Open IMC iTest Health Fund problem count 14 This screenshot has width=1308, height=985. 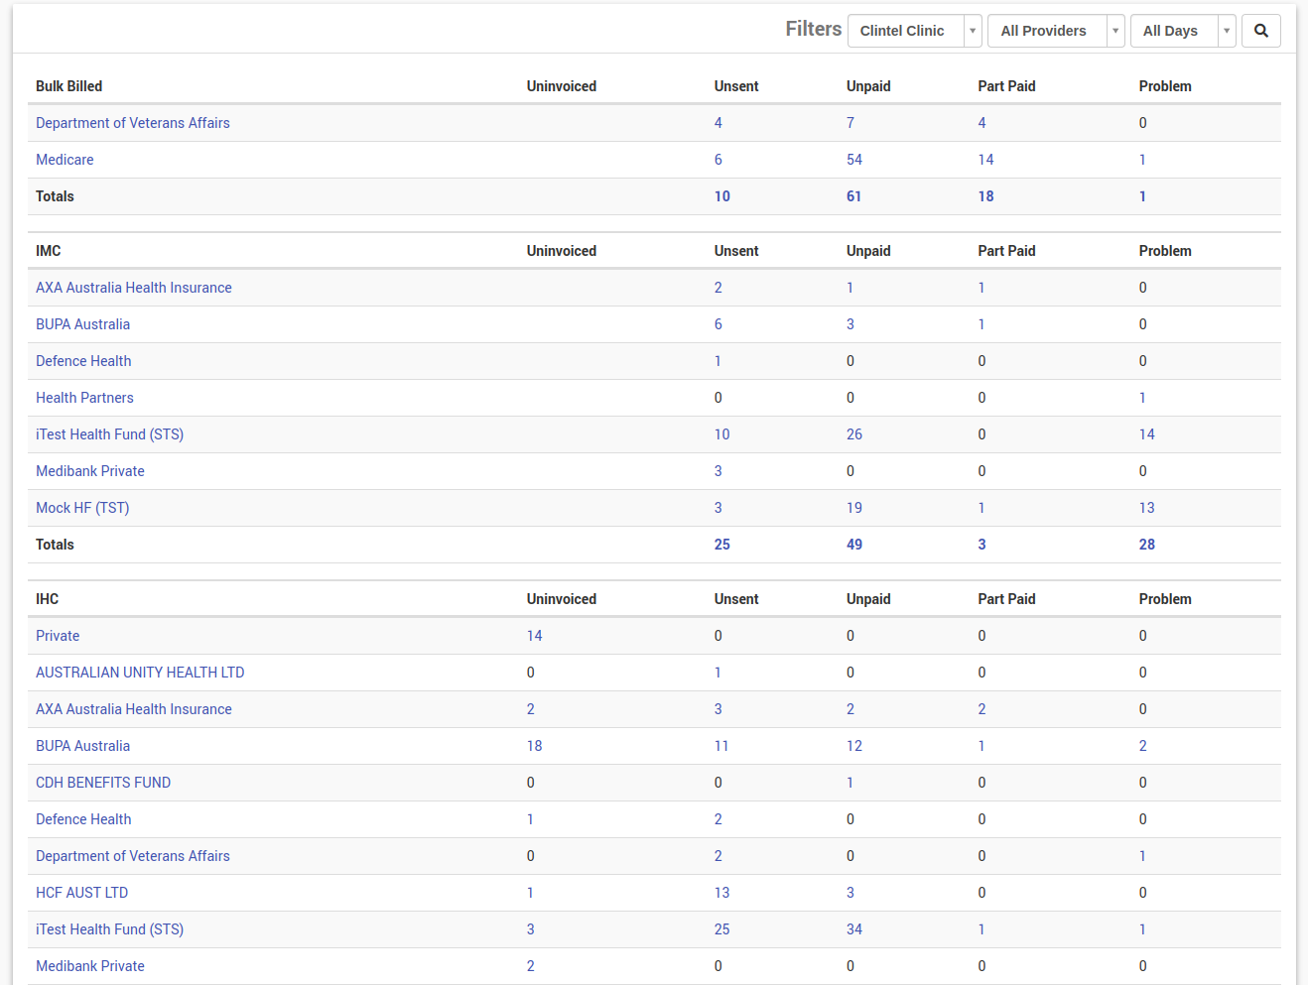[x=1147, y=434]
